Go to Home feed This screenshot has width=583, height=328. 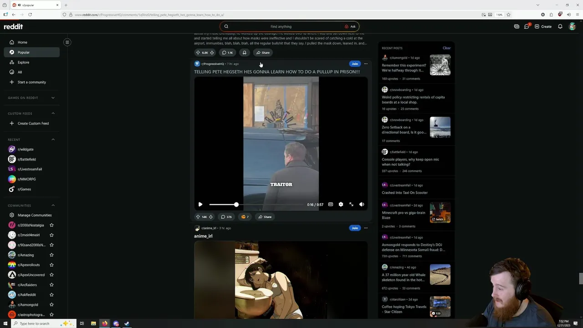[x=32, y=42]
